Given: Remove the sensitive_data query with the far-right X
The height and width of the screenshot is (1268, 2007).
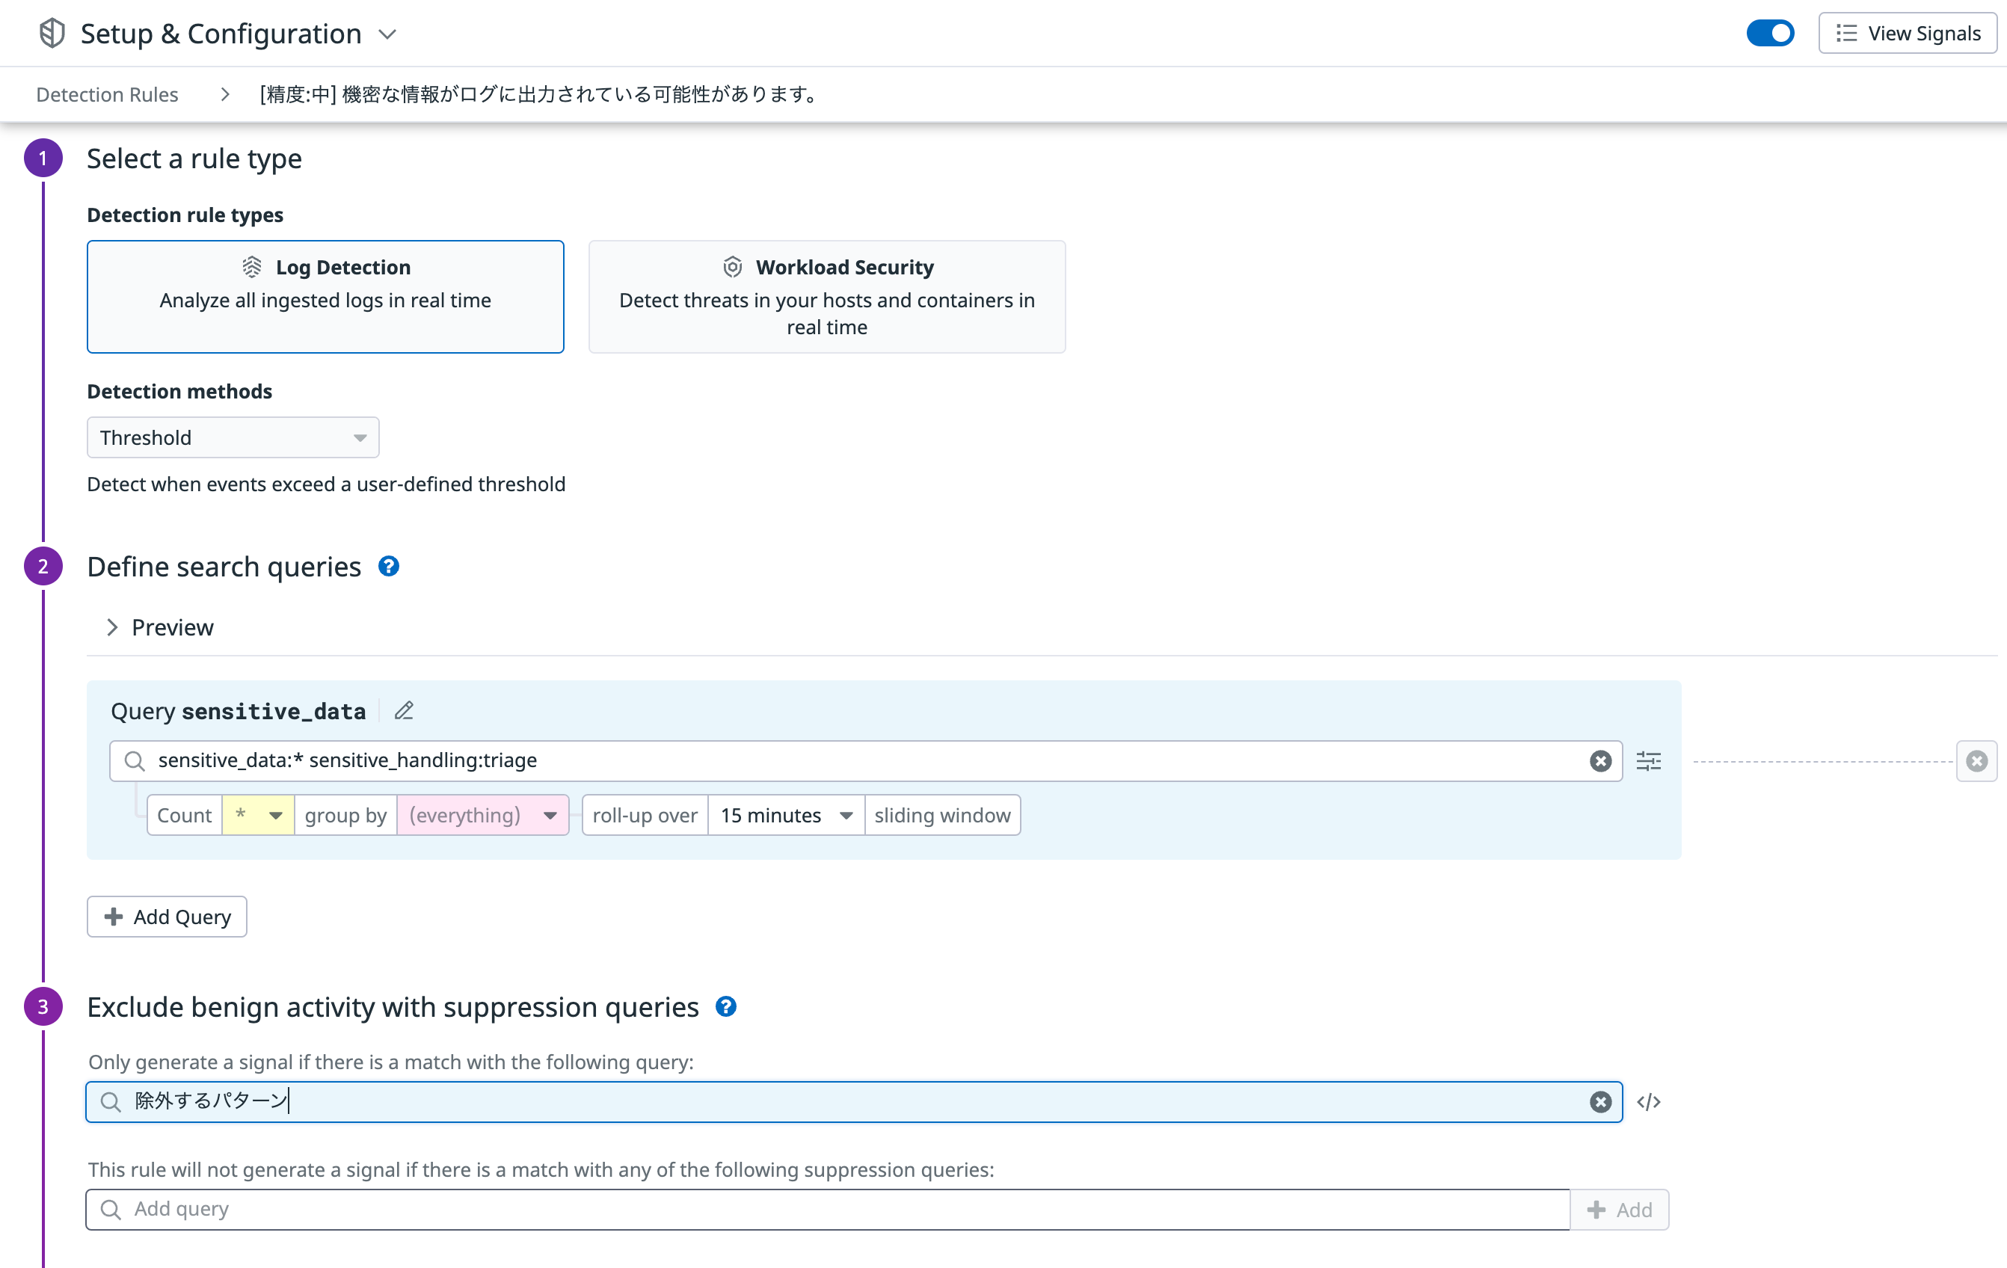Looking at the screenshot, I should click(x=1976, y=760).
